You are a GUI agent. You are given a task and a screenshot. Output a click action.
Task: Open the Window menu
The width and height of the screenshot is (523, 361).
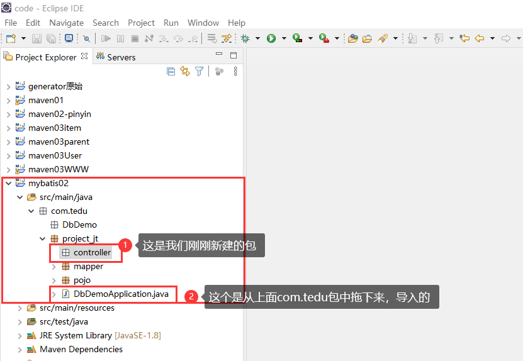pos(203,23)
